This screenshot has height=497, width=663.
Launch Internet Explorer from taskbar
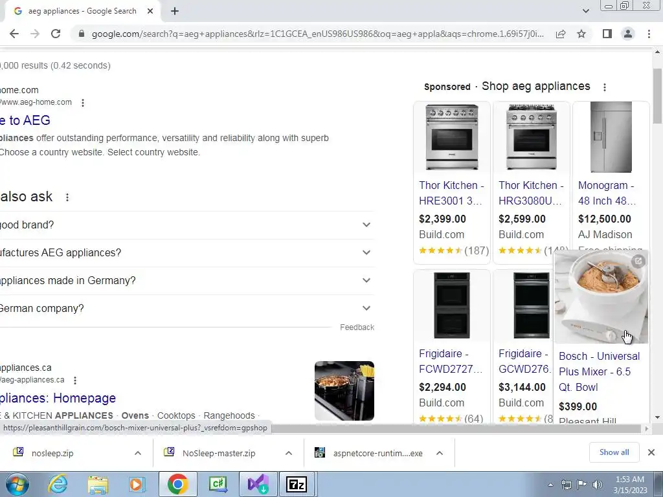(x=58, y=485)
